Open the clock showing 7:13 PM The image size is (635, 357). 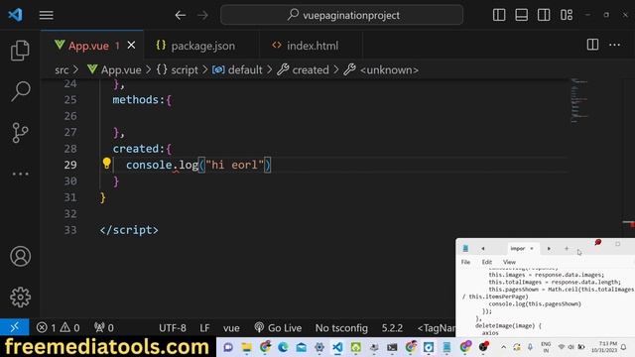coord(603,347)
